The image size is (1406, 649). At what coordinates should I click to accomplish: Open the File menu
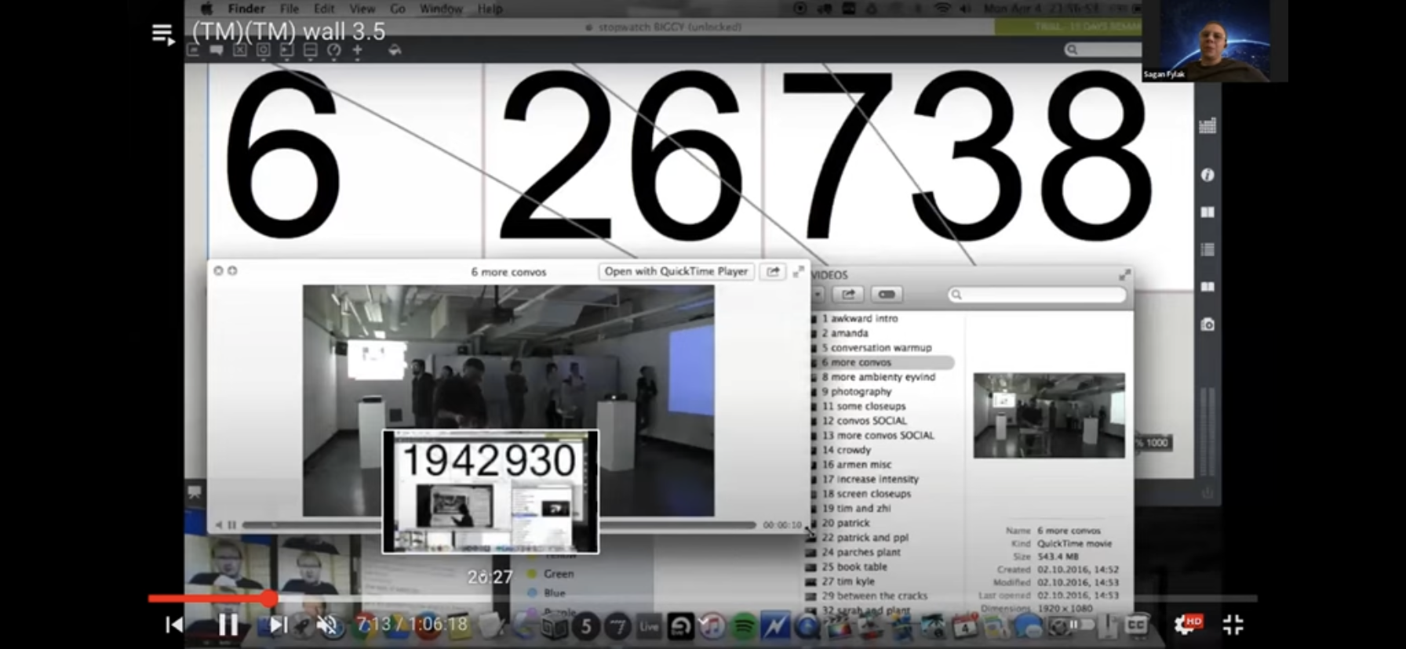[290, 9]
